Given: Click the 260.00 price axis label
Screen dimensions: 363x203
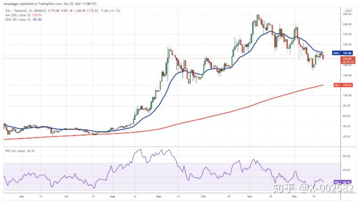Looking at the screenshot, I should pos(347,14).
